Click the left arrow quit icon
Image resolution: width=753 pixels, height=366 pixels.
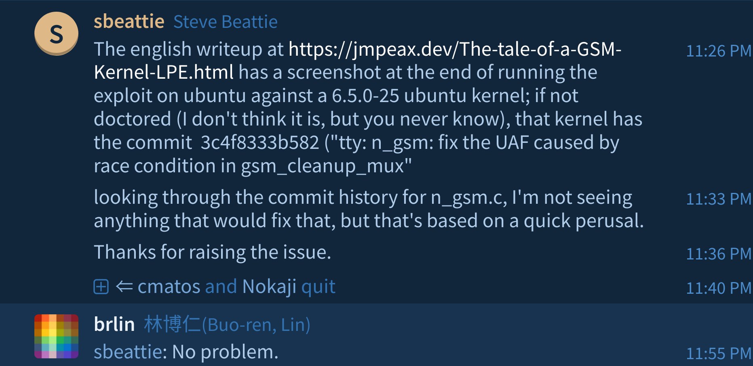(x=124, y=287)
